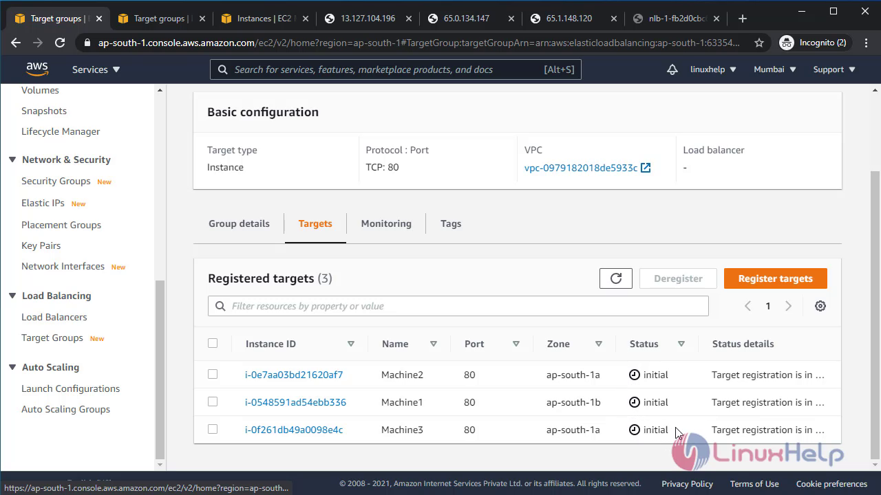Reload the page in browser
Image resolution: width=881 pixels, height=495 pixels.
coord(60,43)
